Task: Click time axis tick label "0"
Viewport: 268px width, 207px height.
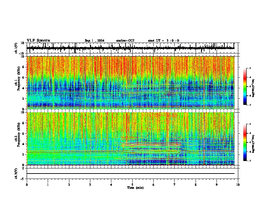Action: [27, 185]
